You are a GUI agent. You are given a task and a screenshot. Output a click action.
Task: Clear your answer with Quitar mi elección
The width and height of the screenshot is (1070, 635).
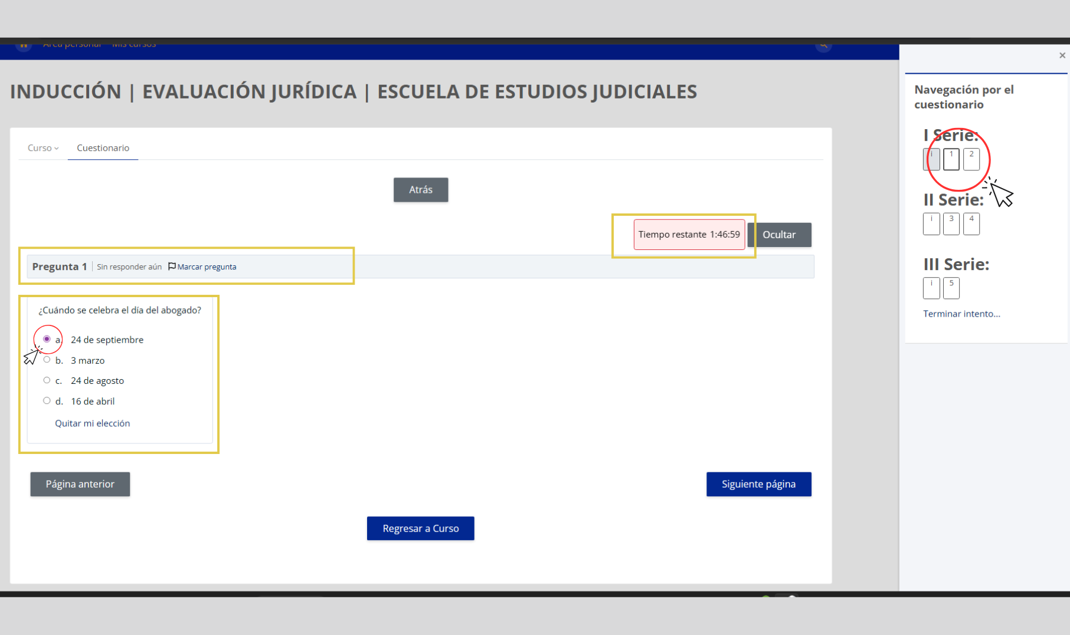click(93, 423)
